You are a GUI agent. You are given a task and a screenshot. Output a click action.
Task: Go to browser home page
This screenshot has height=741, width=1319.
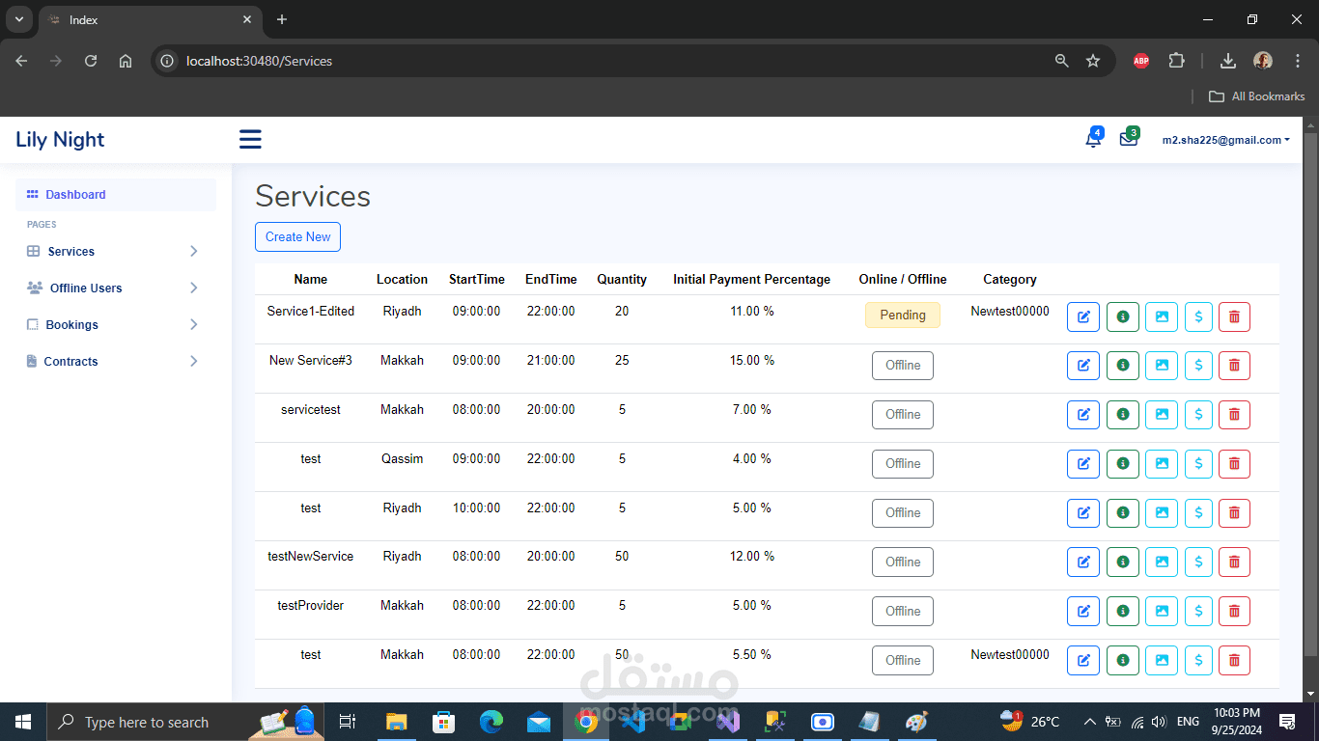click(x=126, y=61)
